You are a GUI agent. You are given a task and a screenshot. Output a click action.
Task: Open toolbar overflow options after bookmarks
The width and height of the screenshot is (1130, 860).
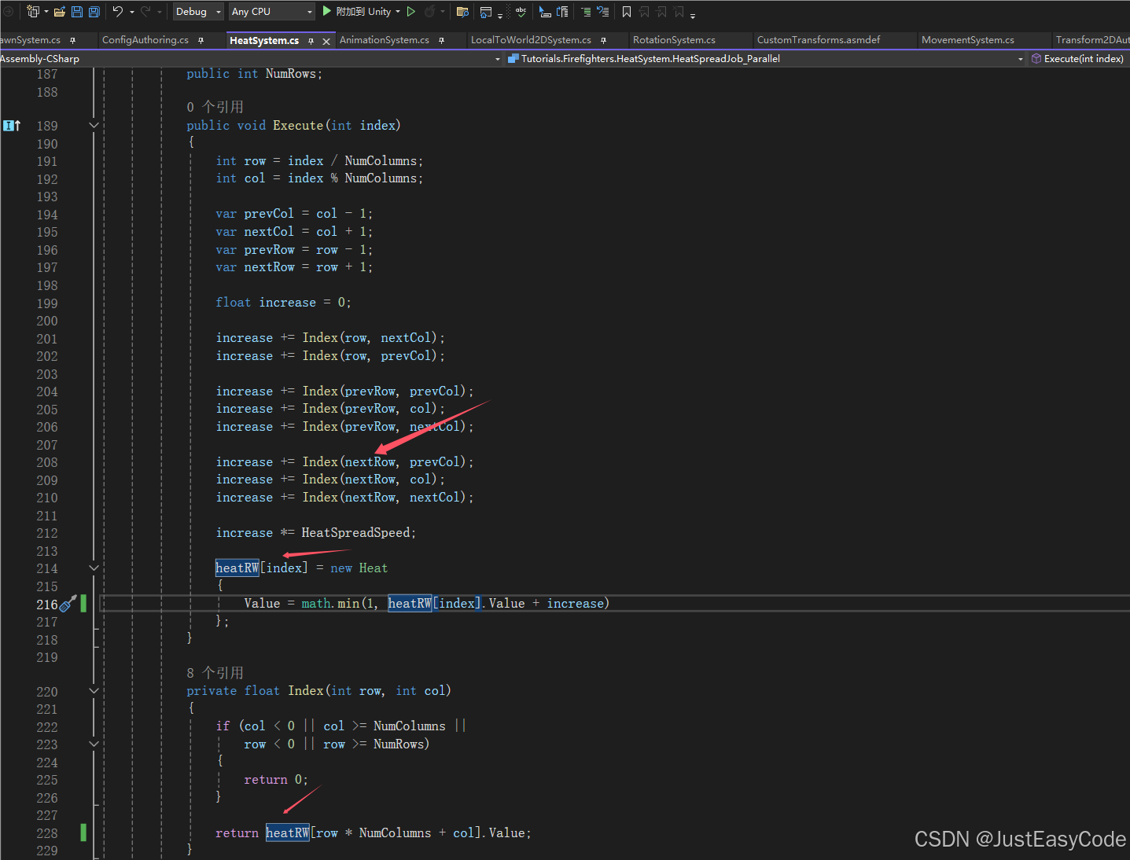pyautogui.click(x=693, y=14)
